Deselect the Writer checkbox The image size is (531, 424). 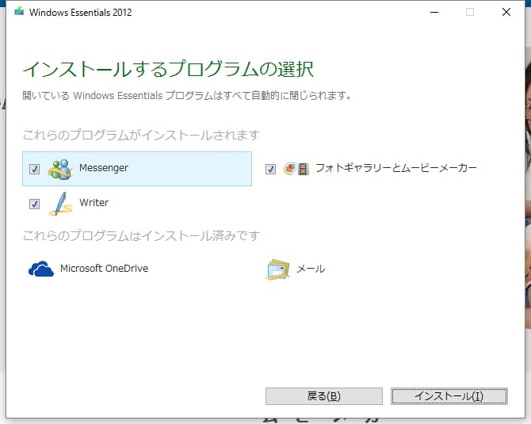[x=34, y=204]
